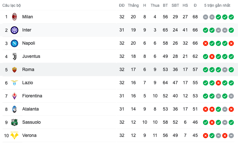Select the Napoli badge icon
Viewport: 238px width, 143px height.
[14, 43]
